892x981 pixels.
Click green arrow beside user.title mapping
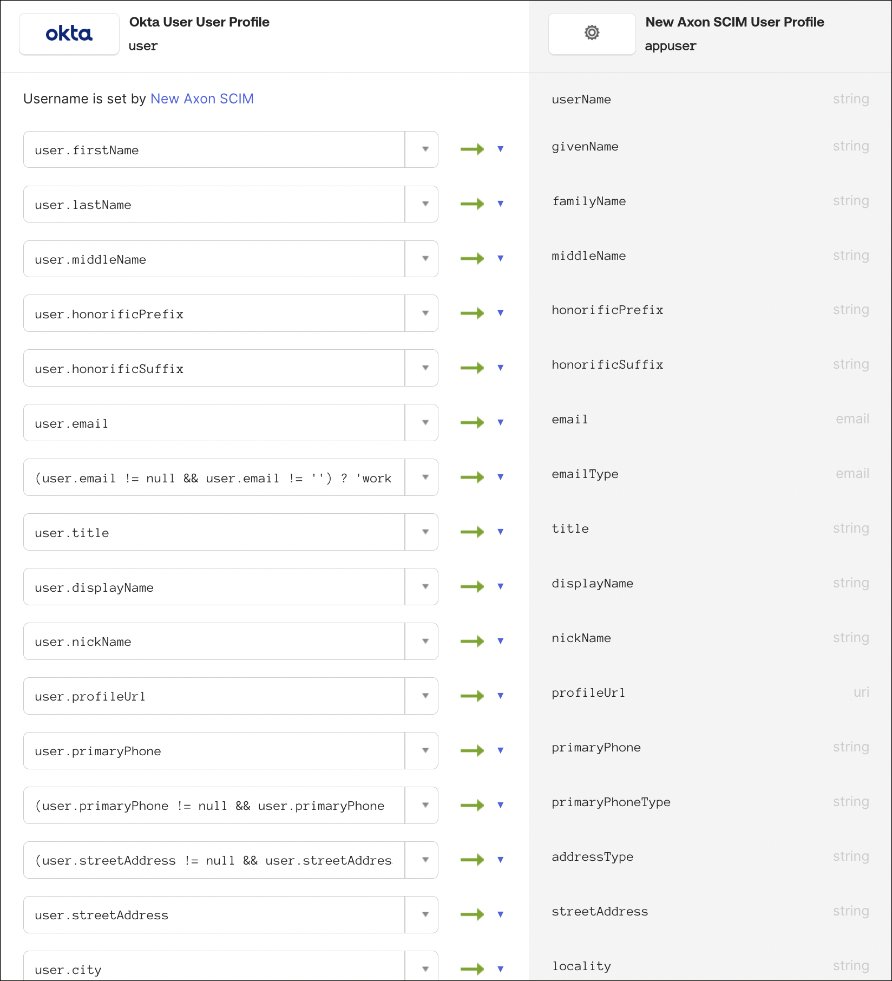click(472, 532)
